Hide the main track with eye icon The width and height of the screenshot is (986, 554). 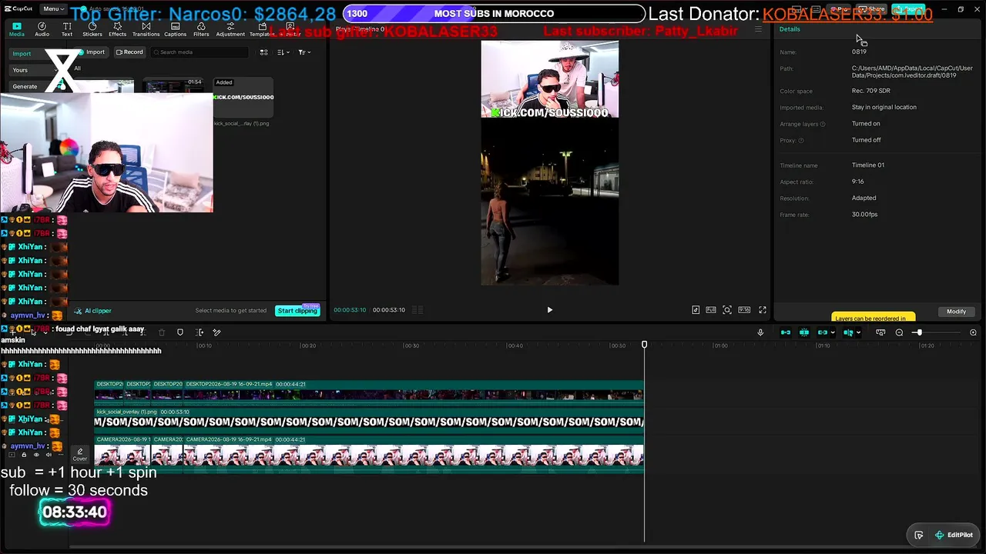[36, 455]
